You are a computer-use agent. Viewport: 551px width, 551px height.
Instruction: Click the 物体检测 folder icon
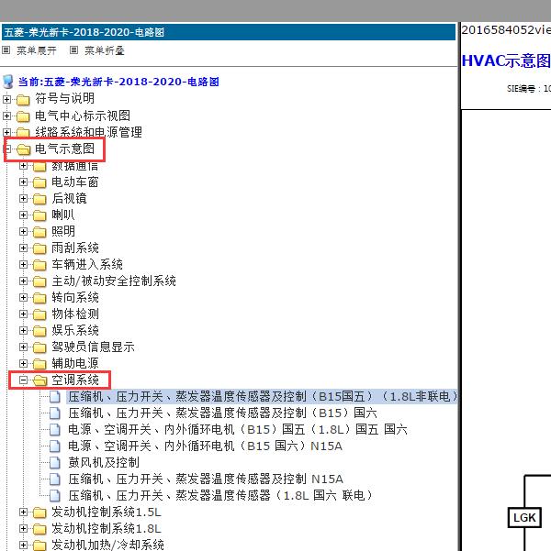tap(39, 314)
